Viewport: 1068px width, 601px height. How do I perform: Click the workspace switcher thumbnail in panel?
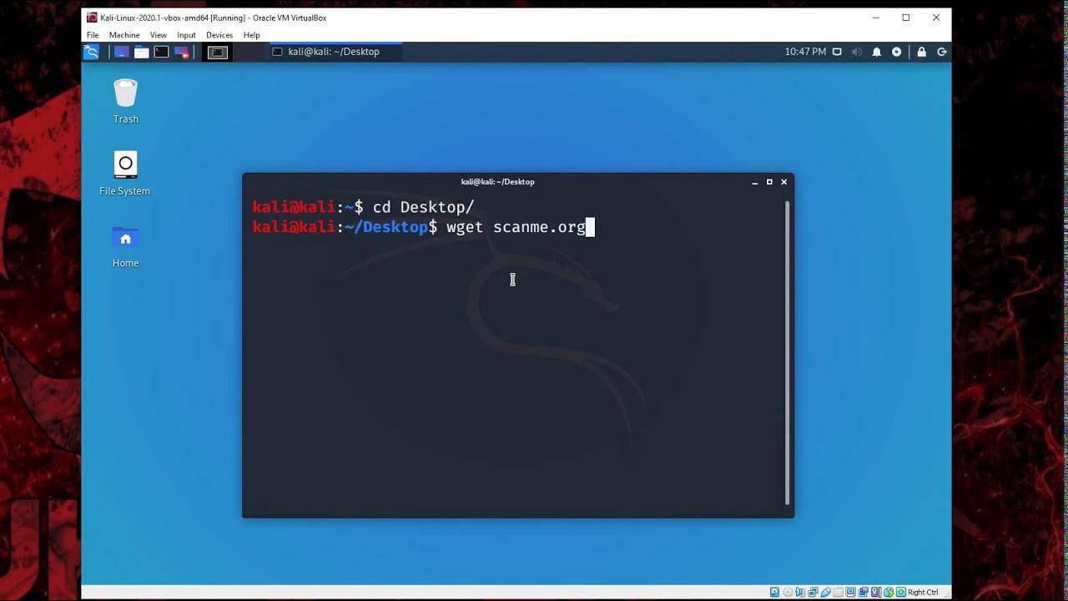[x=218, y=52]
